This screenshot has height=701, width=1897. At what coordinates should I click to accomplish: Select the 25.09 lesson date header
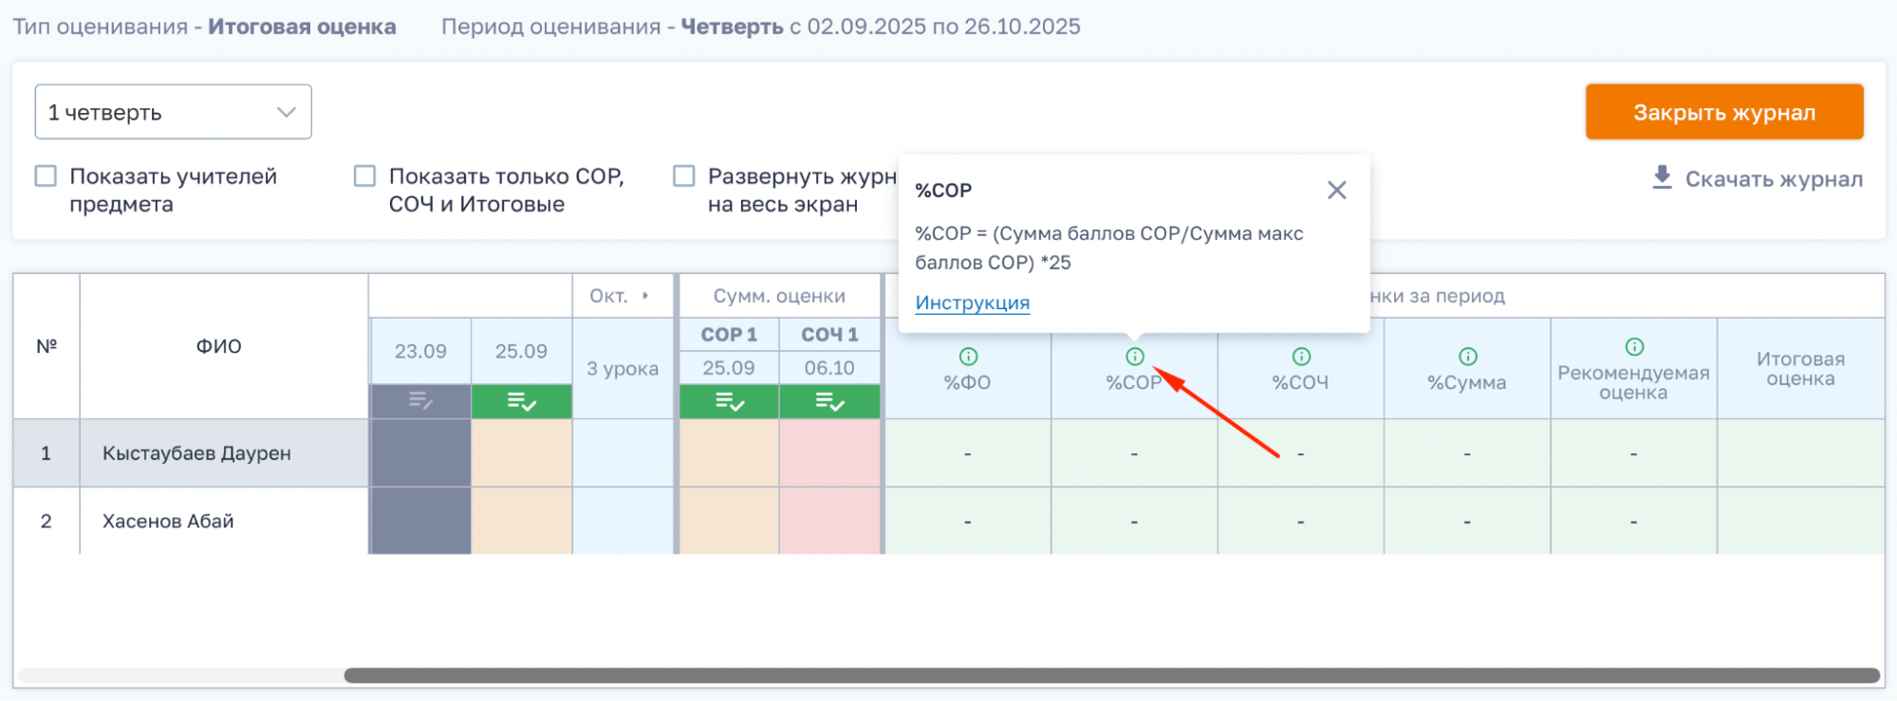tap(521, 351)
